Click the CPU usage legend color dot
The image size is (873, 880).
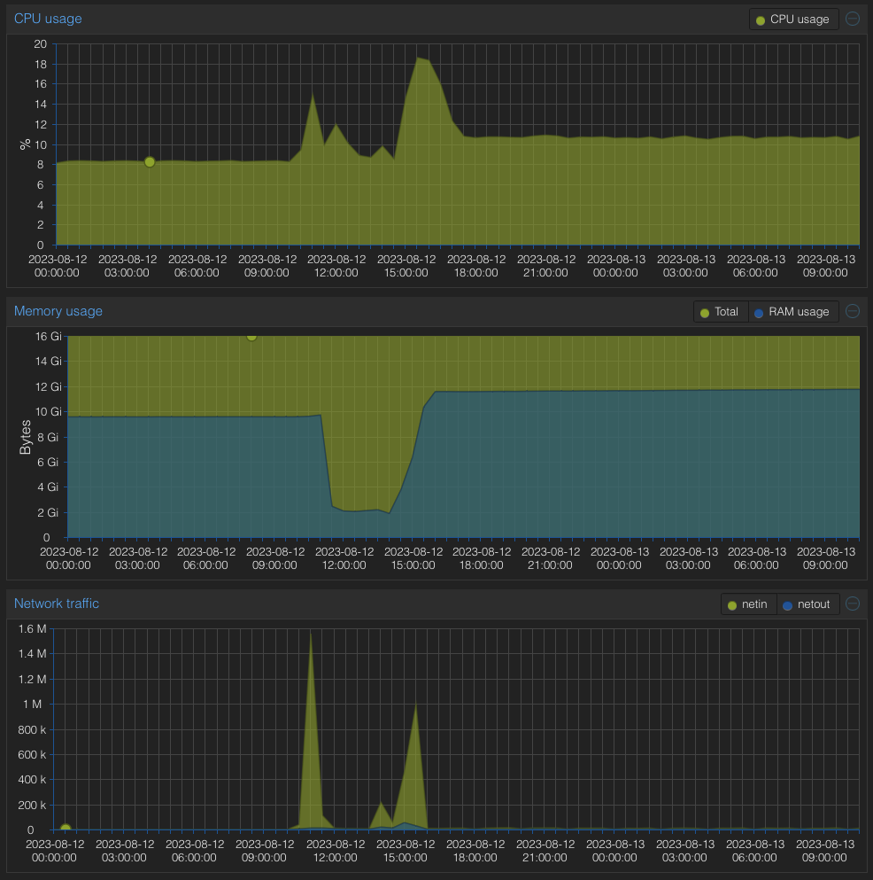point(761,19)
